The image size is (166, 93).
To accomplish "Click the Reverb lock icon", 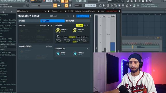I will tap(85, 25).
